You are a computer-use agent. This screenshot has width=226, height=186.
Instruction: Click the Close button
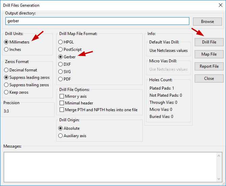pyautogui.click(x=209, y=79)
